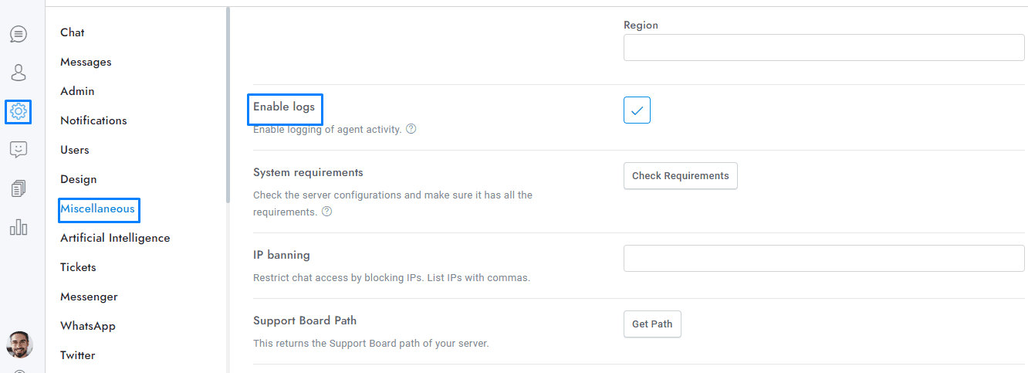Image resolution: width=1028 pixels, height=373 pixels.
Task: Open the Tickets settings tab
Action: coord(78,267)
